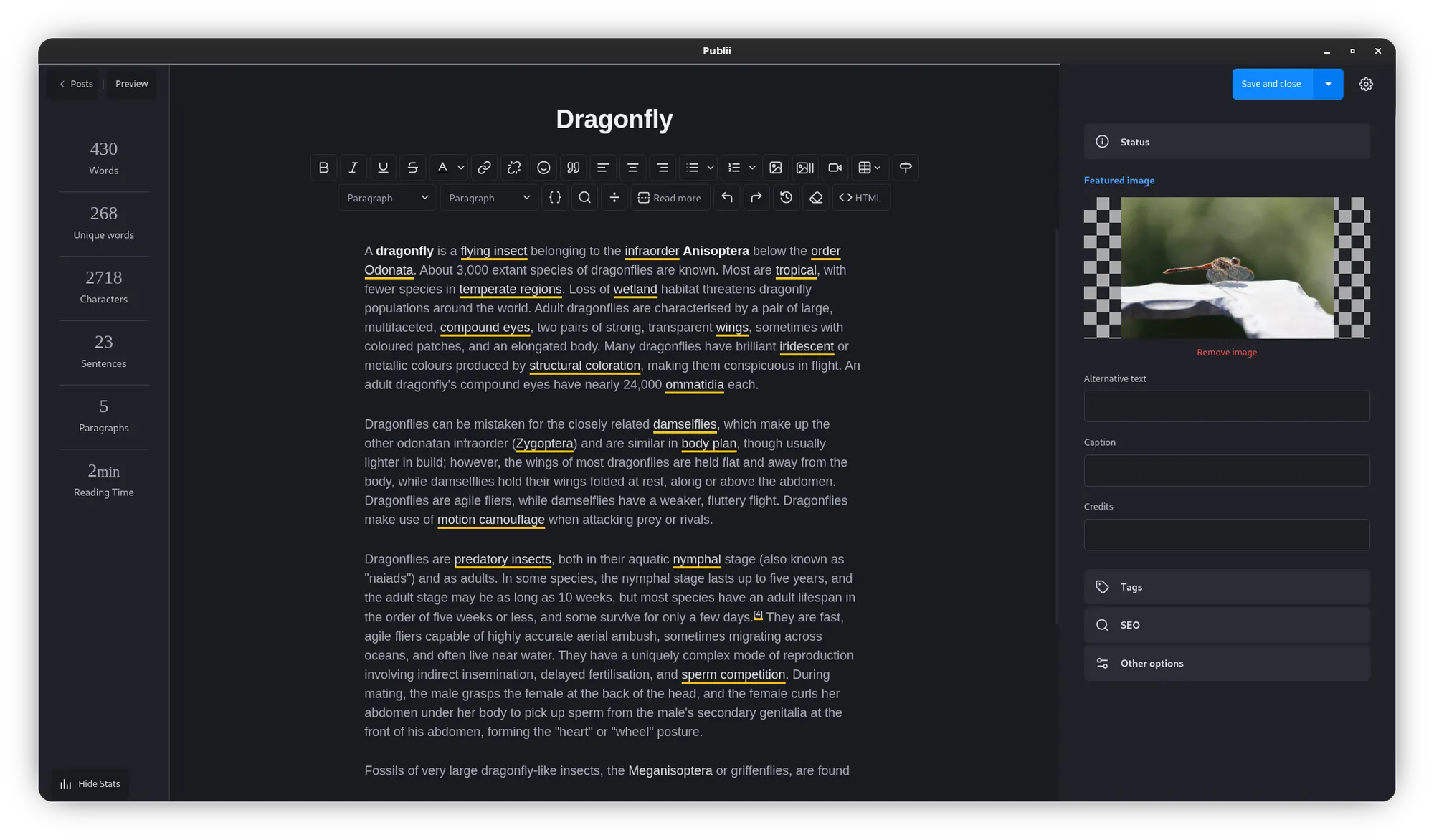Apply underline formatting

point(383,168)
